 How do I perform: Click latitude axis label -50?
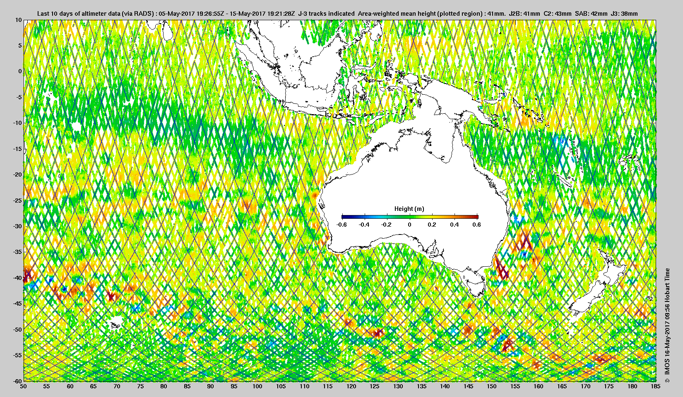(x=17, y=330)
